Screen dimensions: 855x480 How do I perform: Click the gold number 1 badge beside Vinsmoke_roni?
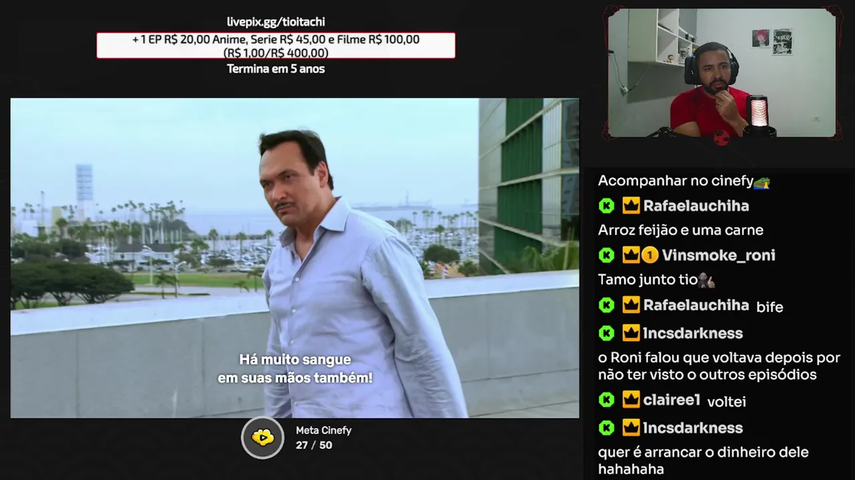point(649,255)
